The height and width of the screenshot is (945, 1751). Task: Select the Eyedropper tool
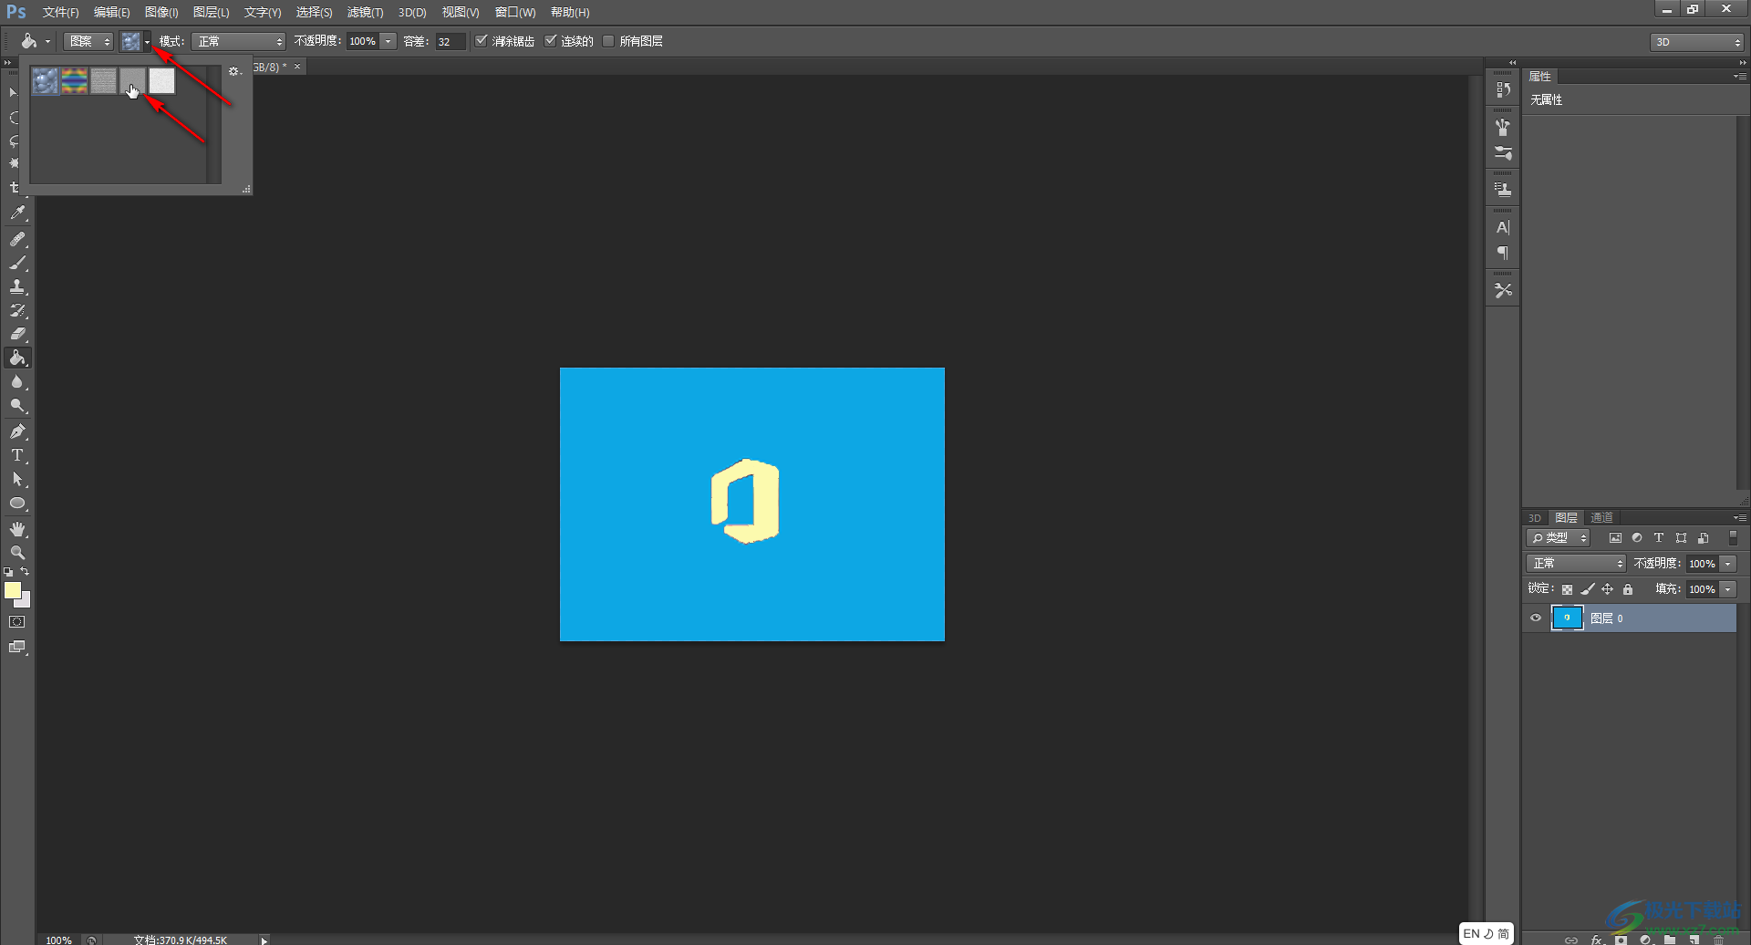pyautogui.click(x=17, y=213)
